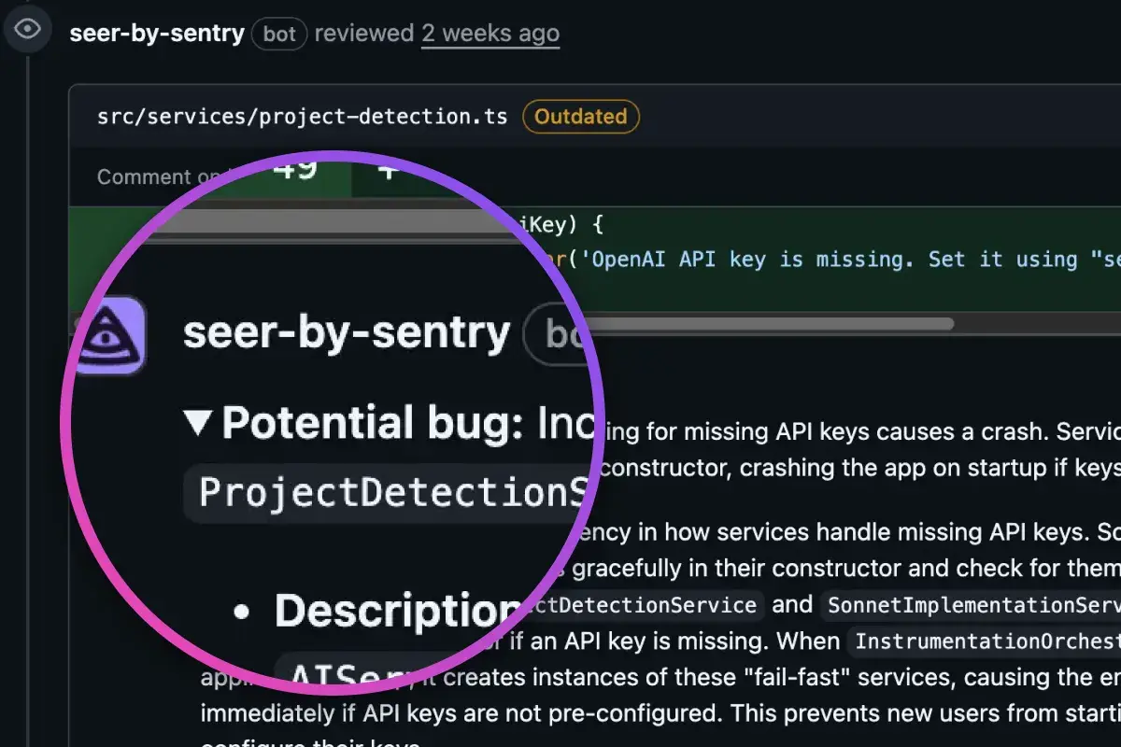This screenshot has width=1121, height=747.
Task: Expand the Description bullet details
Action: point(392,610)
